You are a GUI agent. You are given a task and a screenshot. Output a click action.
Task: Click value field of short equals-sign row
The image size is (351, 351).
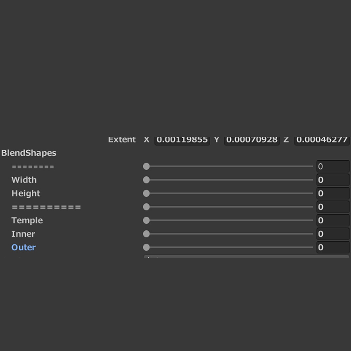(x=332, y=166)
